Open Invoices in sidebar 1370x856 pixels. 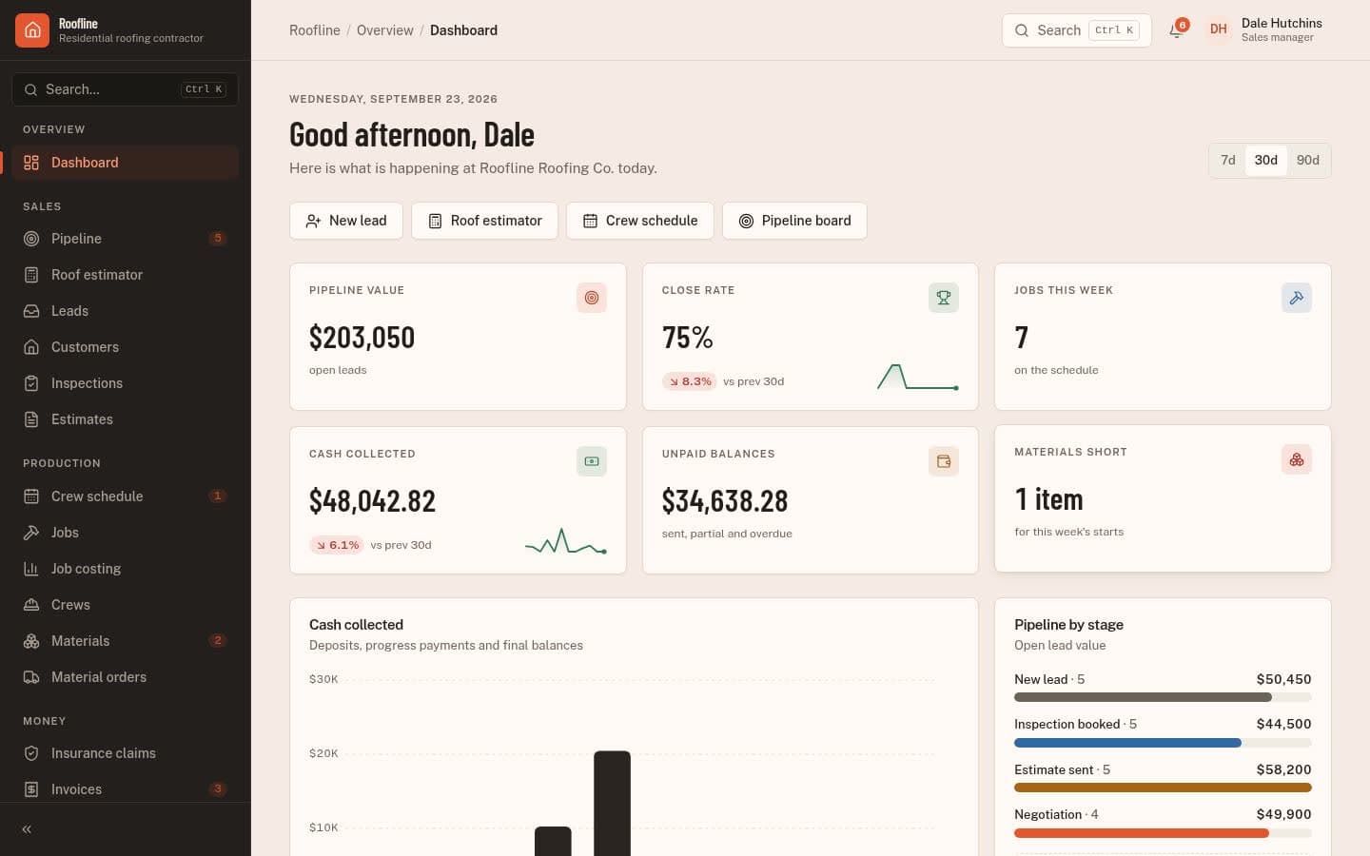pos(125,789)
